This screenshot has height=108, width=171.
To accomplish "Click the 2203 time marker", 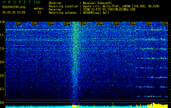I will click(51, 23).
